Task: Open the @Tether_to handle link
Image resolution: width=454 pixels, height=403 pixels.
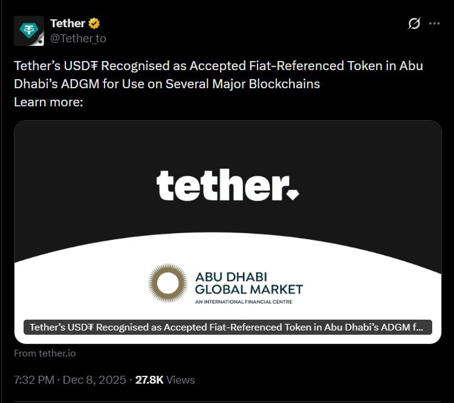Action: coord(78,38)
